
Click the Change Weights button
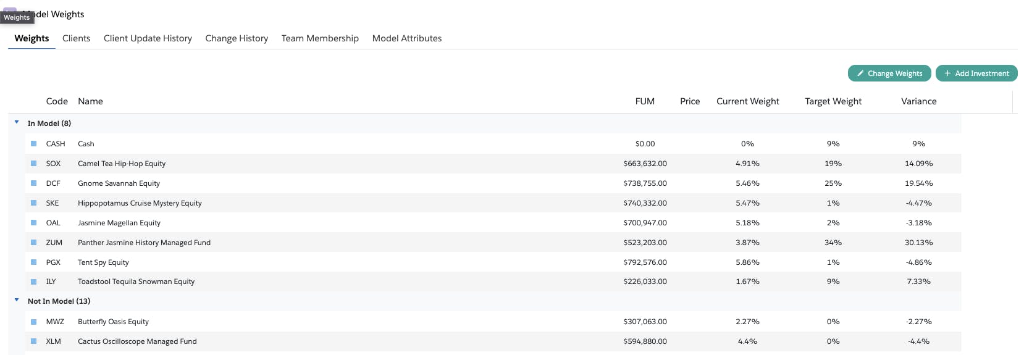click(x=889, y=73)
